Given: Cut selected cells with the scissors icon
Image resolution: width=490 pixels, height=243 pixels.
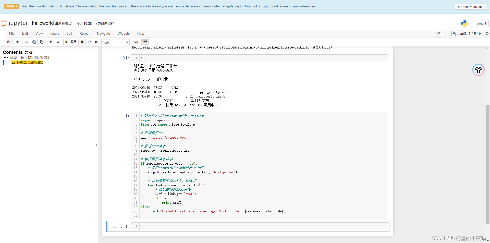Looking at the screenshot, I should point(26,42).
